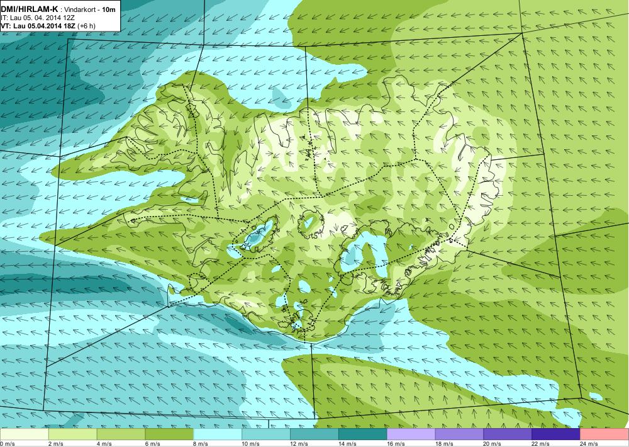Click the 'IT: Lau 05. 04. 2014 12Z' line
Viewport: 629px width, 447px height.
click(x=38, y=18)
